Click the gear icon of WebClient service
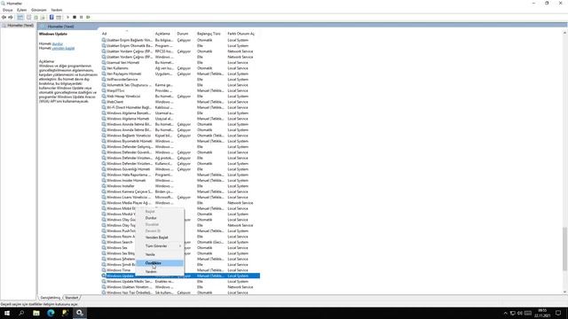568x319 pixels. click(104, 102)
